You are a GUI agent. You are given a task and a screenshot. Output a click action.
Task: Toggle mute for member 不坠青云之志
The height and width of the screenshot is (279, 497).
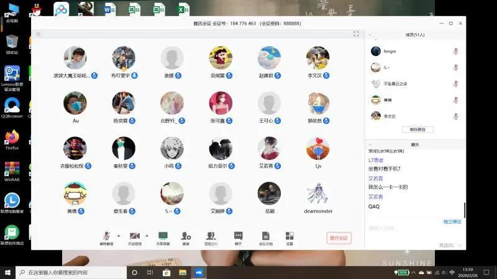click(x=455, y=84)
